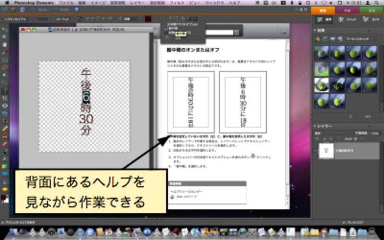384x240 pixels.
Task: Select the Magic Wand tool
Action: pyautogui.click(x=5, y=75)
